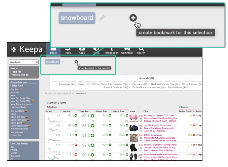Choose Used, like new deal type

[19, 117]
